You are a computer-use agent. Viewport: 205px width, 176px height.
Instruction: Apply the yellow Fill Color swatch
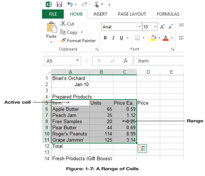[153, 38]
